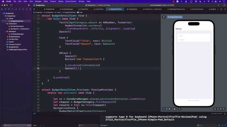Click the Title field in the preview
Image resolution: width=227 pixels, height=127 pixels.
(x=194, y=36)
